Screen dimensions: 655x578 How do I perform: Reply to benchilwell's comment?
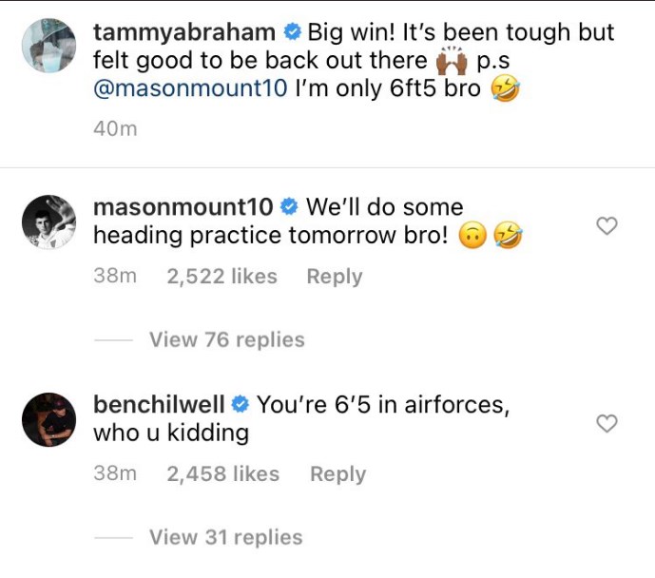click(337, 474)
